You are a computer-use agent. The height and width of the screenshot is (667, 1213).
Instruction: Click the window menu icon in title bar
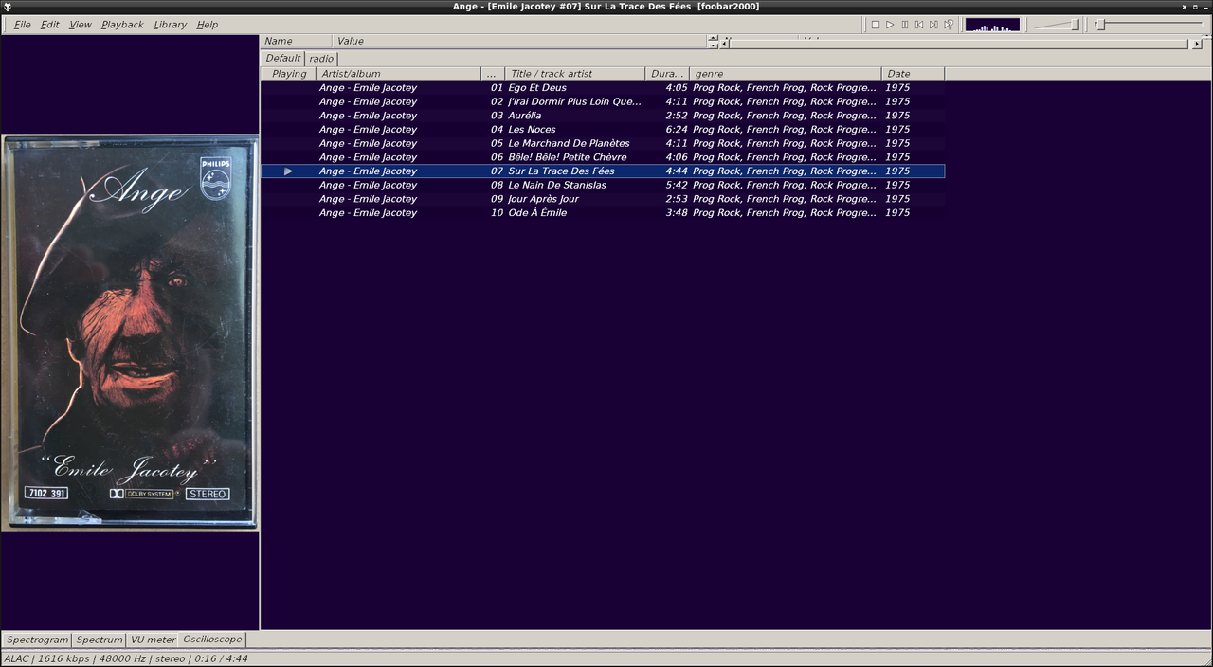[8, 7]
